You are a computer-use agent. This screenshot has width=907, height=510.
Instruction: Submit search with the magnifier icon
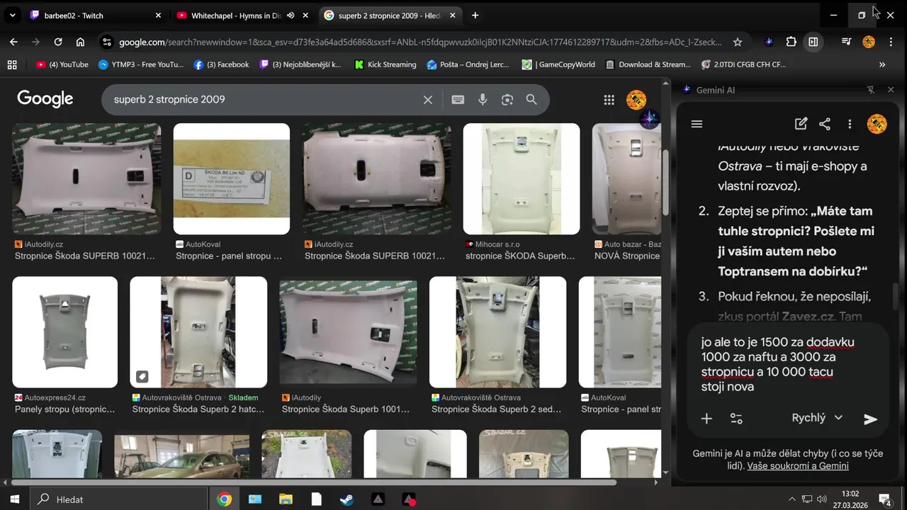click(531, 100)
